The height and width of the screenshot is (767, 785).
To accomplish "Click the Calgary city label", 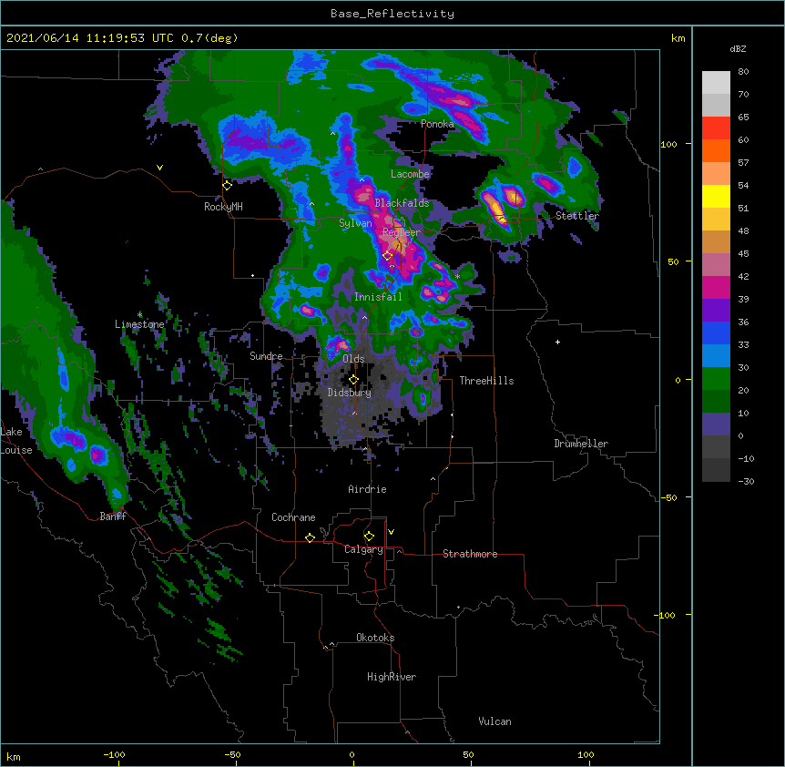I will 364,549.
